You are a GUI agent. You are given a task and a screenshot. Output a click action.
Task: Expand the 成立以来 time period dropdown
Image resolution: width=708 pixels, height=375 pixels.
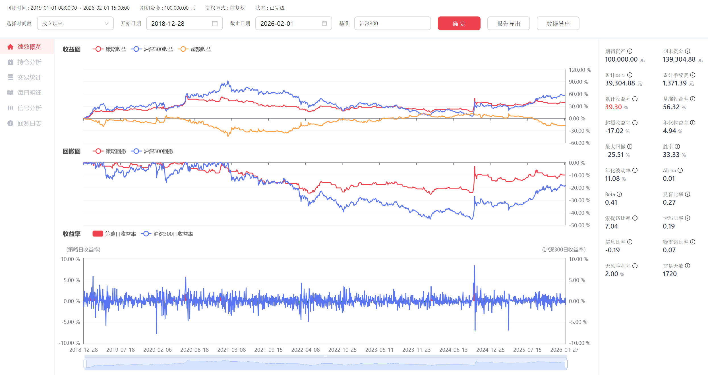75,24
